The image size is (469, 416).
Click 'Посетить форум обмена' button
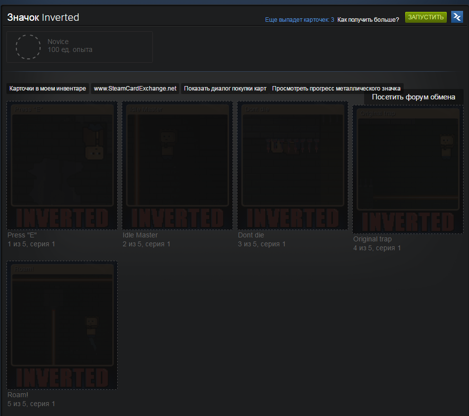tap(414, 97)
